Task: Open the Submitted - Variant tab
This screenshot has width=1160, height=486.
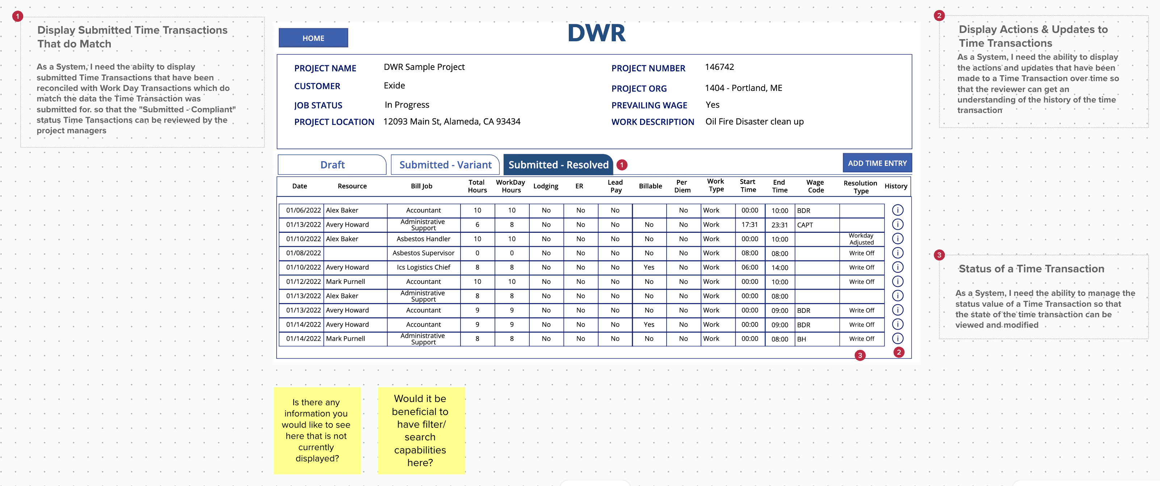Action: [445, 165]
